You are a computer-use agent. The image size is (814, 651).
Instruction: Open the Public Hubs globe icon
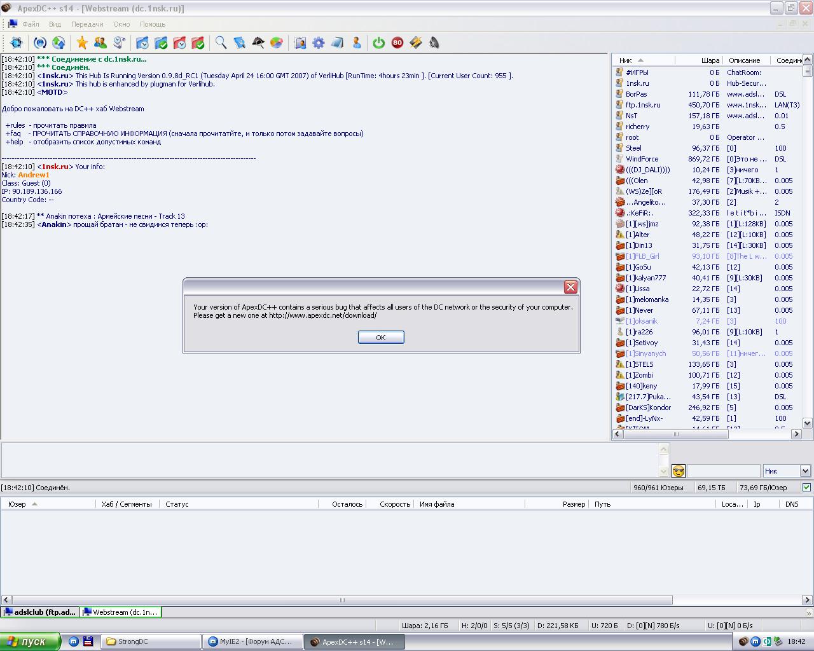tap(17, 43)
